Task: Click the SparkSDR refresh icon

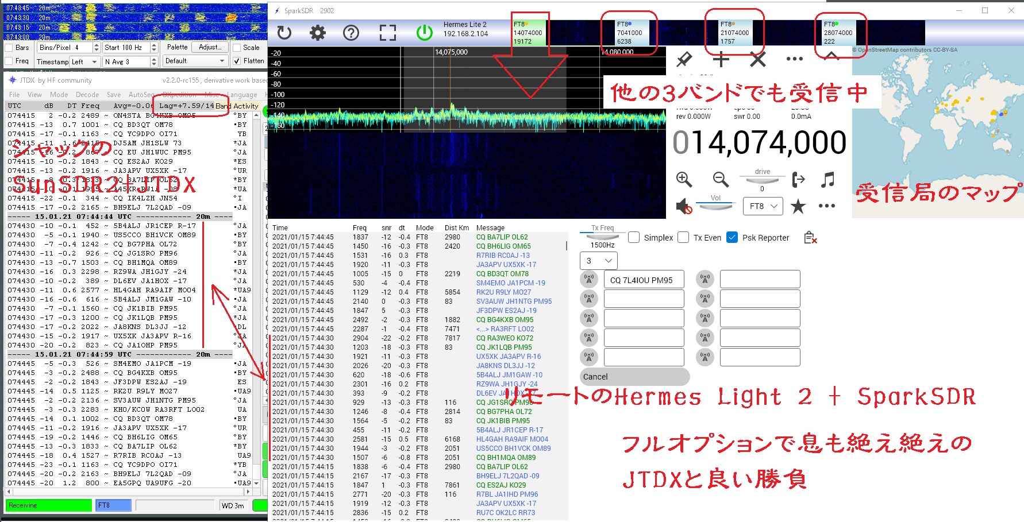Action: 284,33
